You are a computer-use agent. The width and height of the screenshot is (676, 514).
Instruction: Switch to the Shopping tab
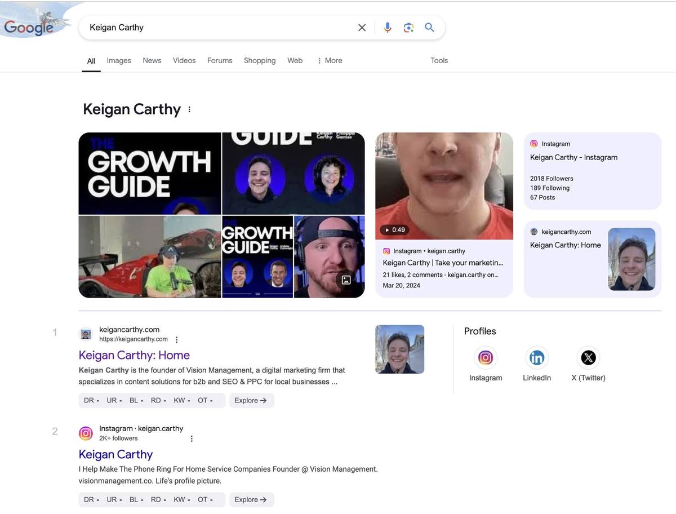coord(260,60)
